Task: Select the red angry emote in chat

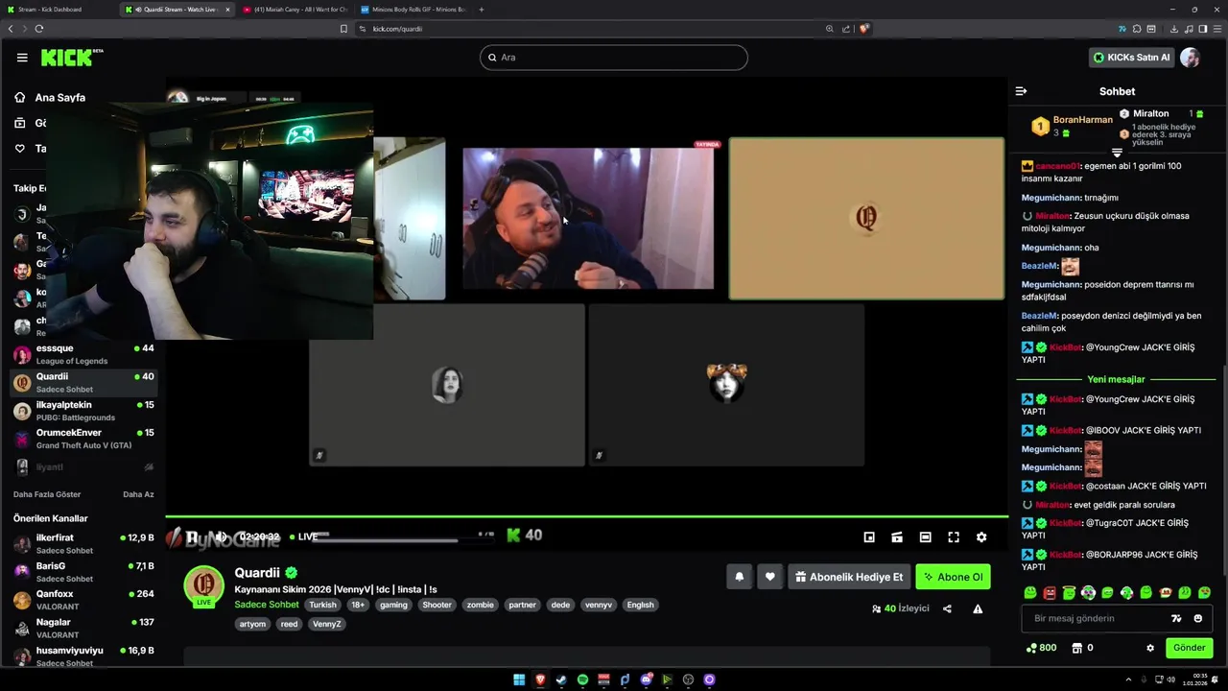Action: (x=1050, y=593)
